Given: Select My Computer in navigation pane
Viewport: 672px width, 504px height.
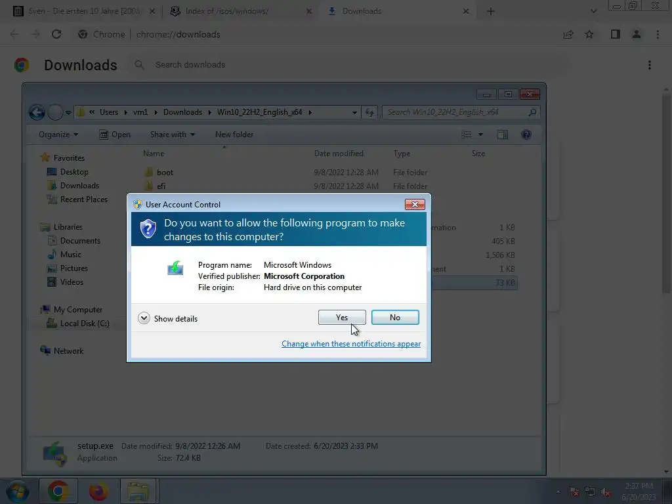Looking at the screenshot, I should [71, 310].
